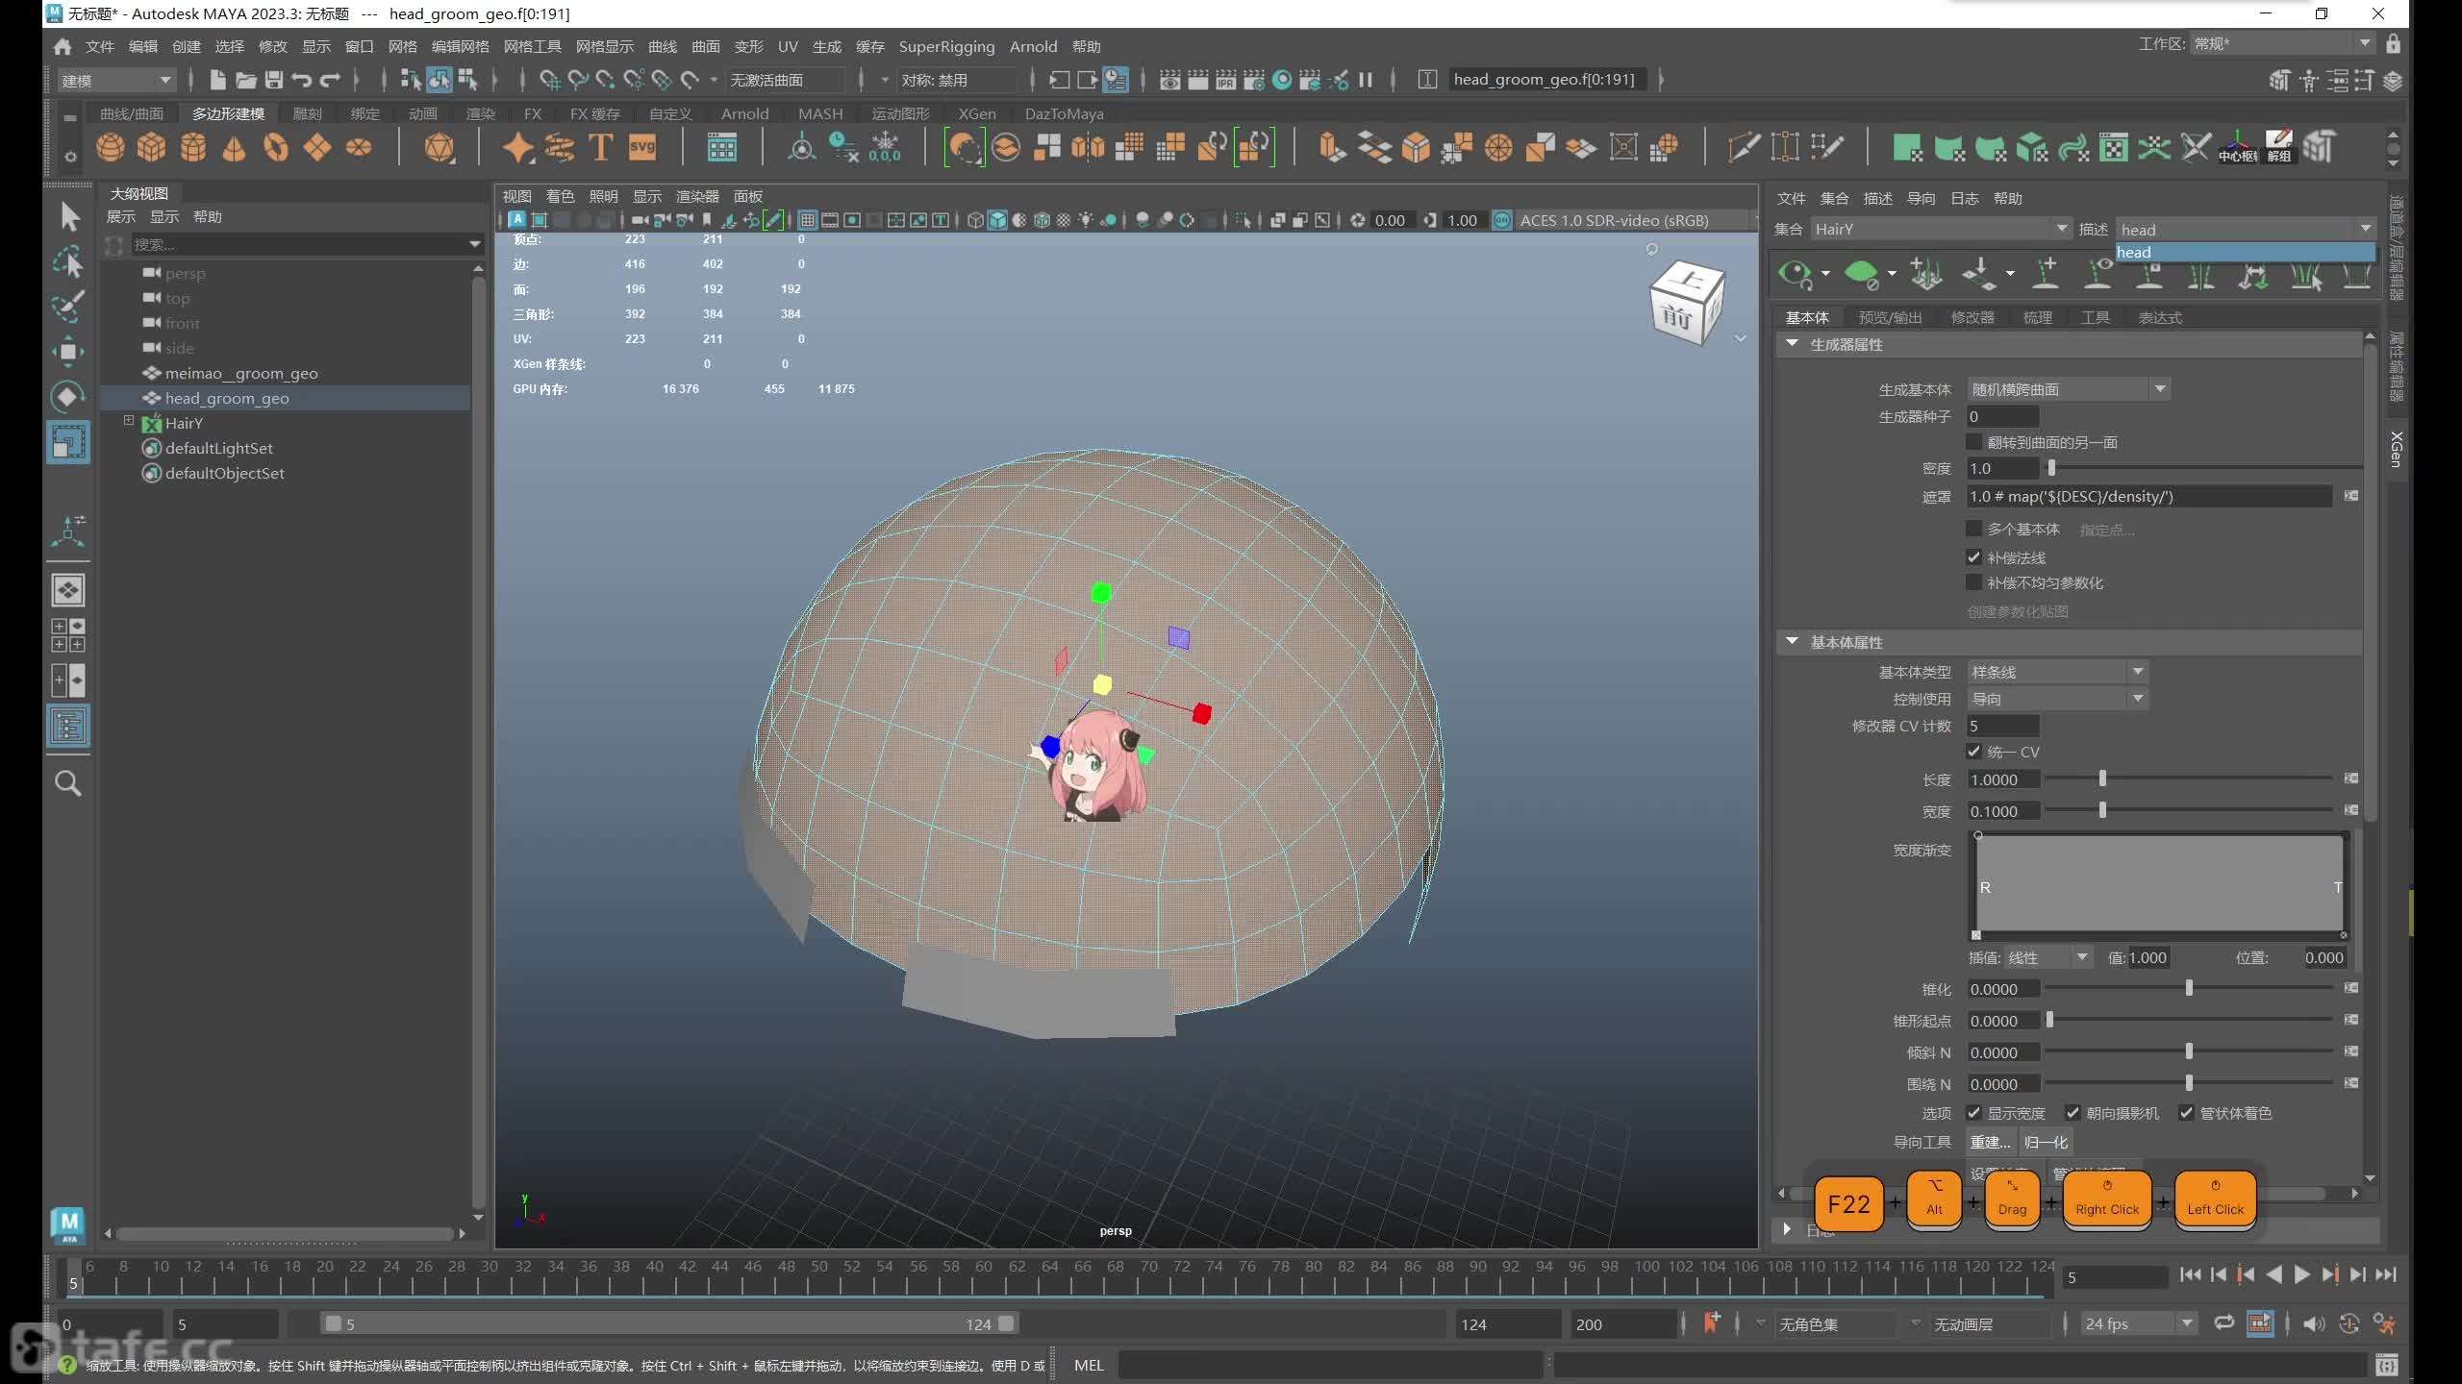Open the 集合 HairY dropdown
Image resolution: width=2462 pixels, height=1384 pixels.
(x=1940, y=229)
